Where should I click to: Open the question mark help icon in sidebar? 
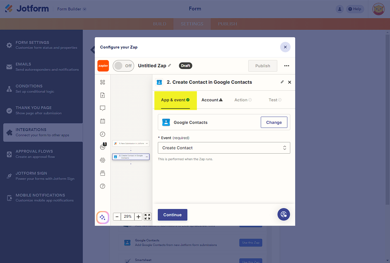103,186
